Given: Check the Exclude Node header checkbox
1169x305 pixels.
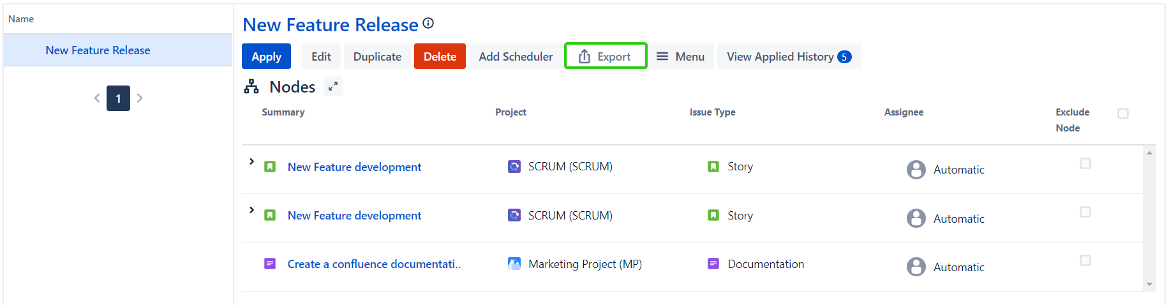Looking at the screenshot, I should pyautogui.click(x=1123, y=114).
